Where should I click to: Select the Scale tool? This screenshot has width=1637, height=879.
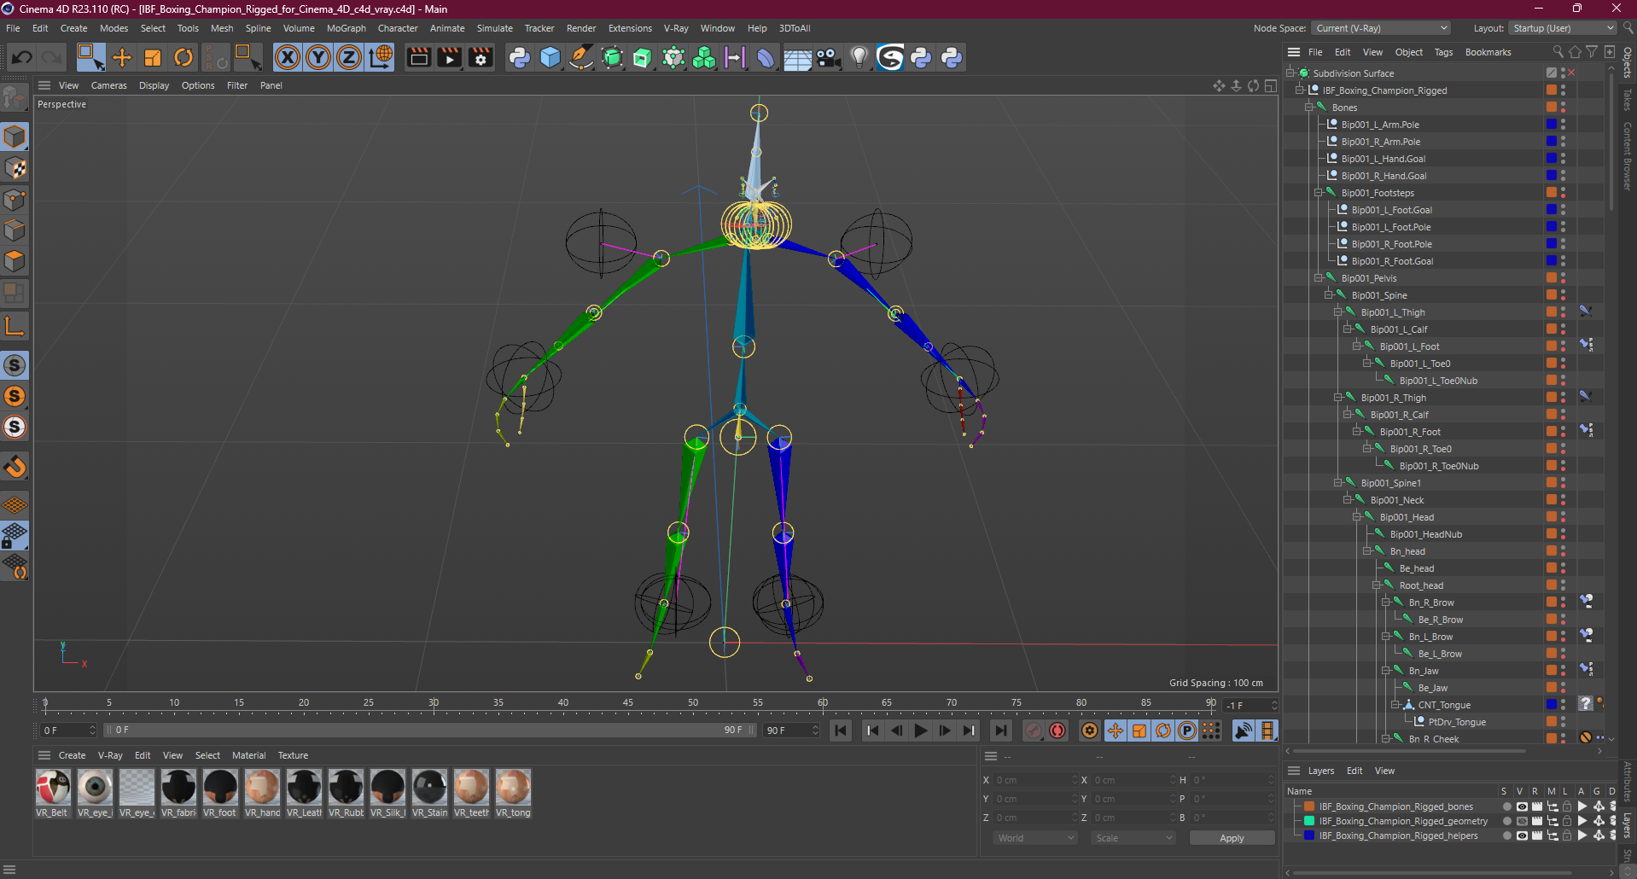coord(153,58)
